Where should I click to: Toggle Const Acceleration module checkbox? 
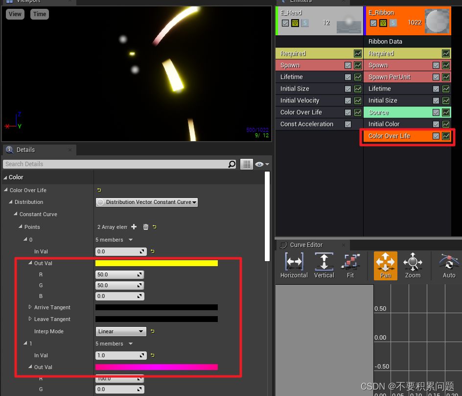[348, 124]
